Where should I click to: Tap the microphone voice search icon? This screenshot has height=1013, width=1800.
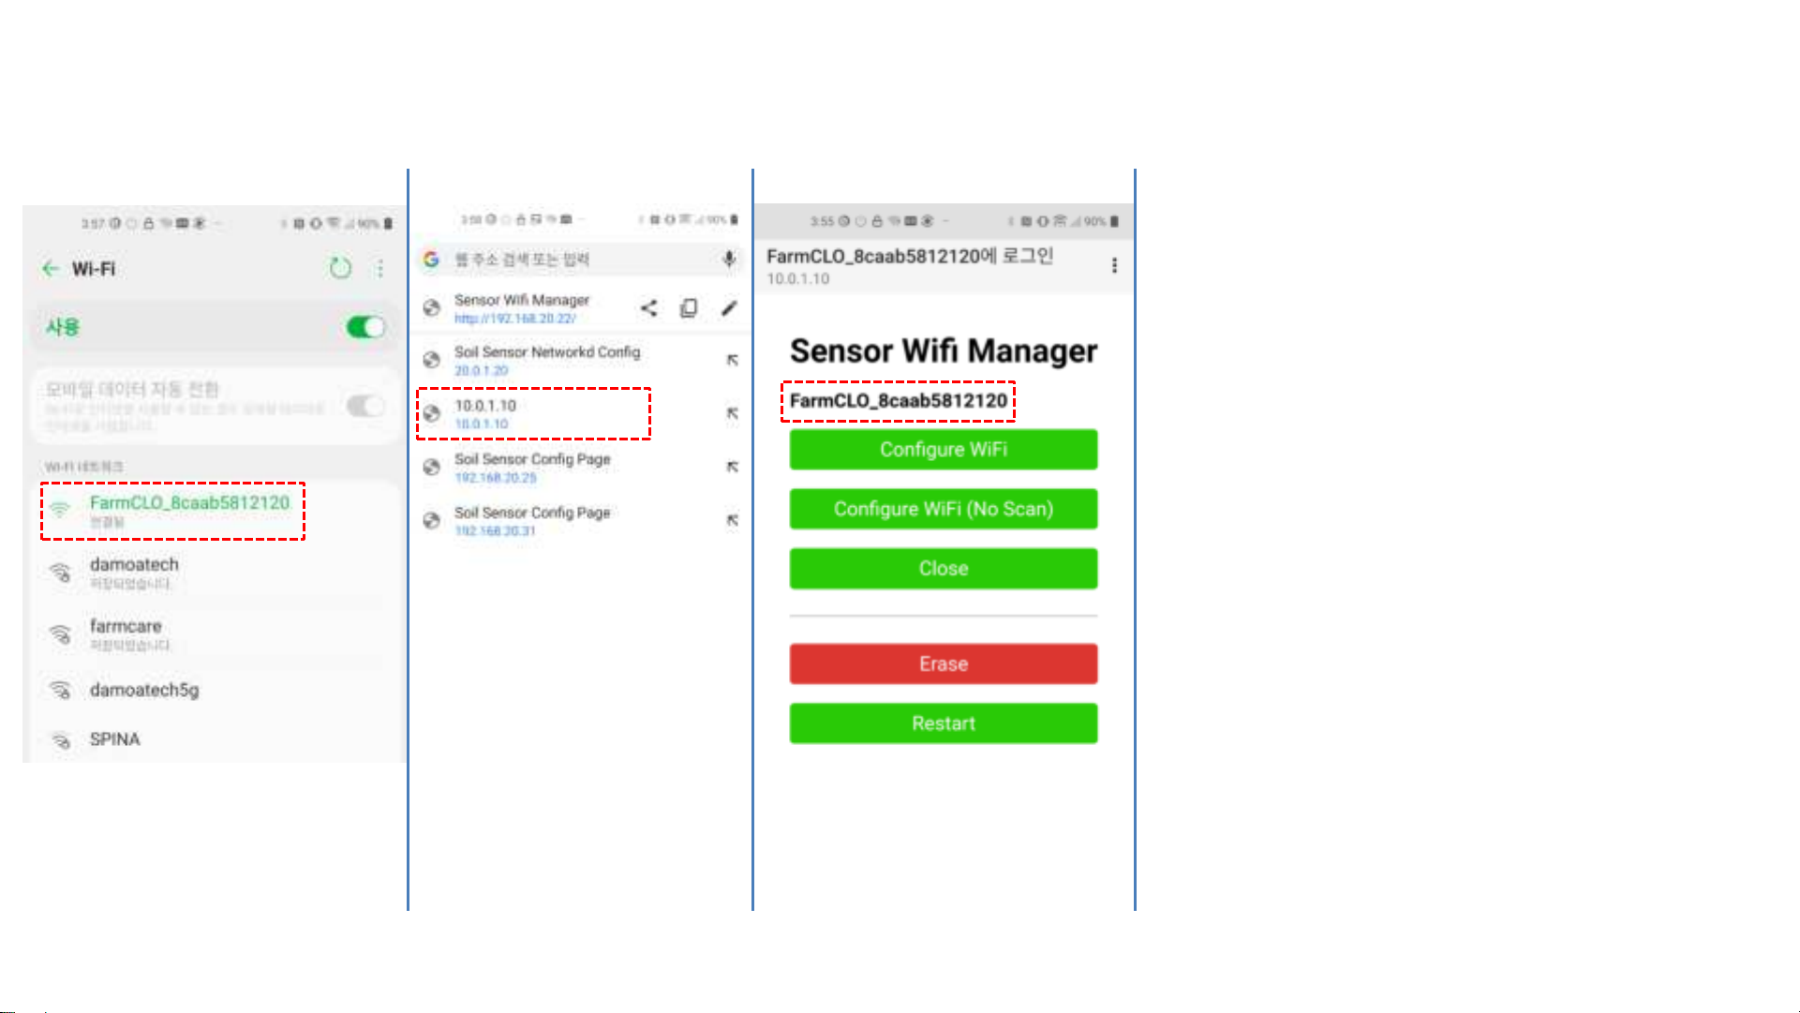(729, 260)
